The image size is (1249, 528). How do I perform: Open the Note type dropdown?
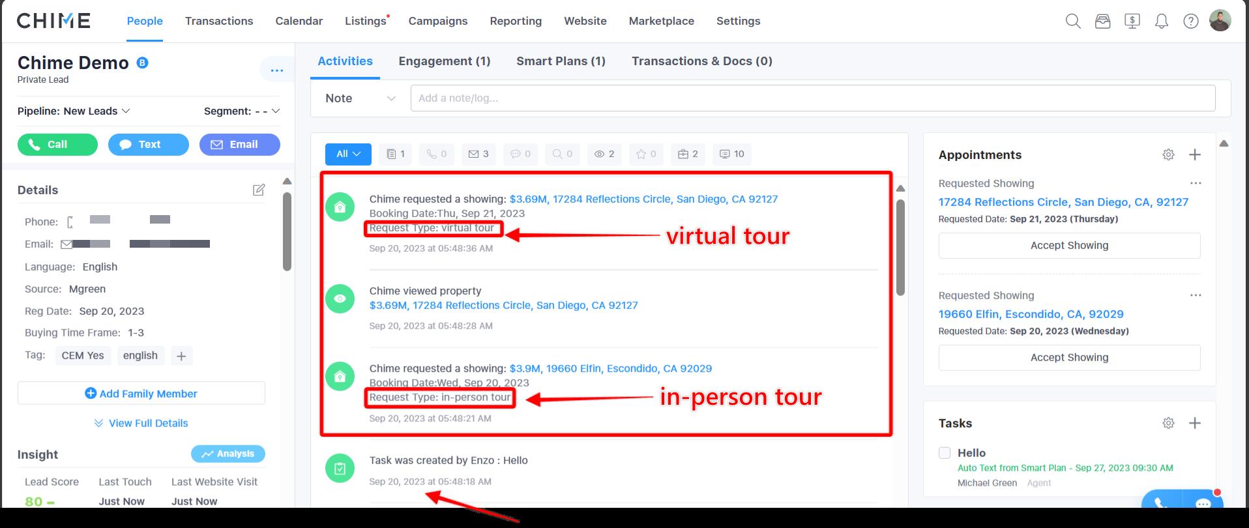360,98
